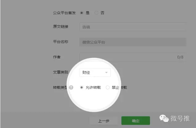Click the 作者 label text
Image resolution: width=196 pixels, height=128 pixels.
pos(57,57)
